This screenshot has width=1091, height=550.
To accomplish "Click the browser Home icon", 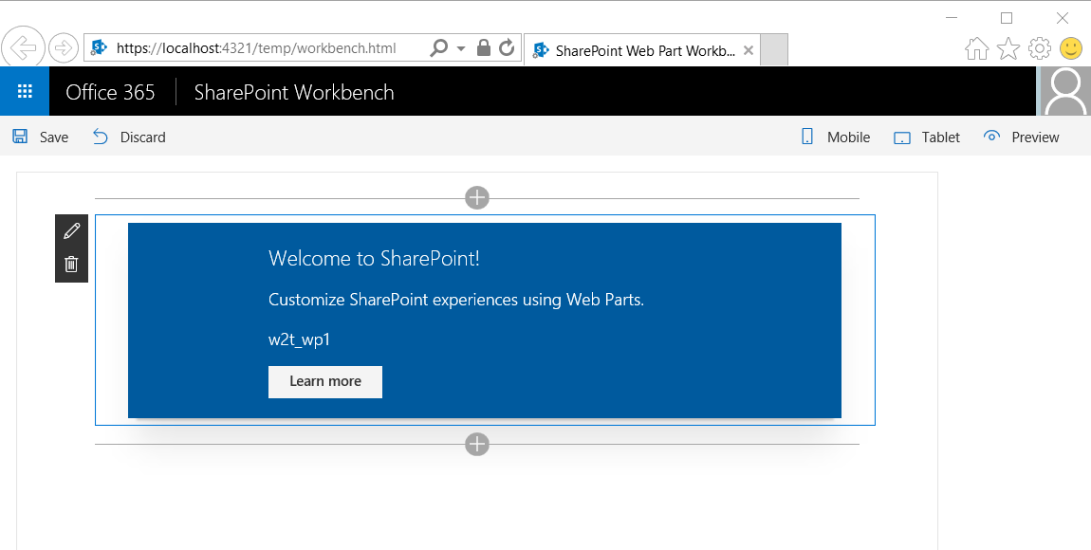I will pyautogui.click(x=977, y=48).
